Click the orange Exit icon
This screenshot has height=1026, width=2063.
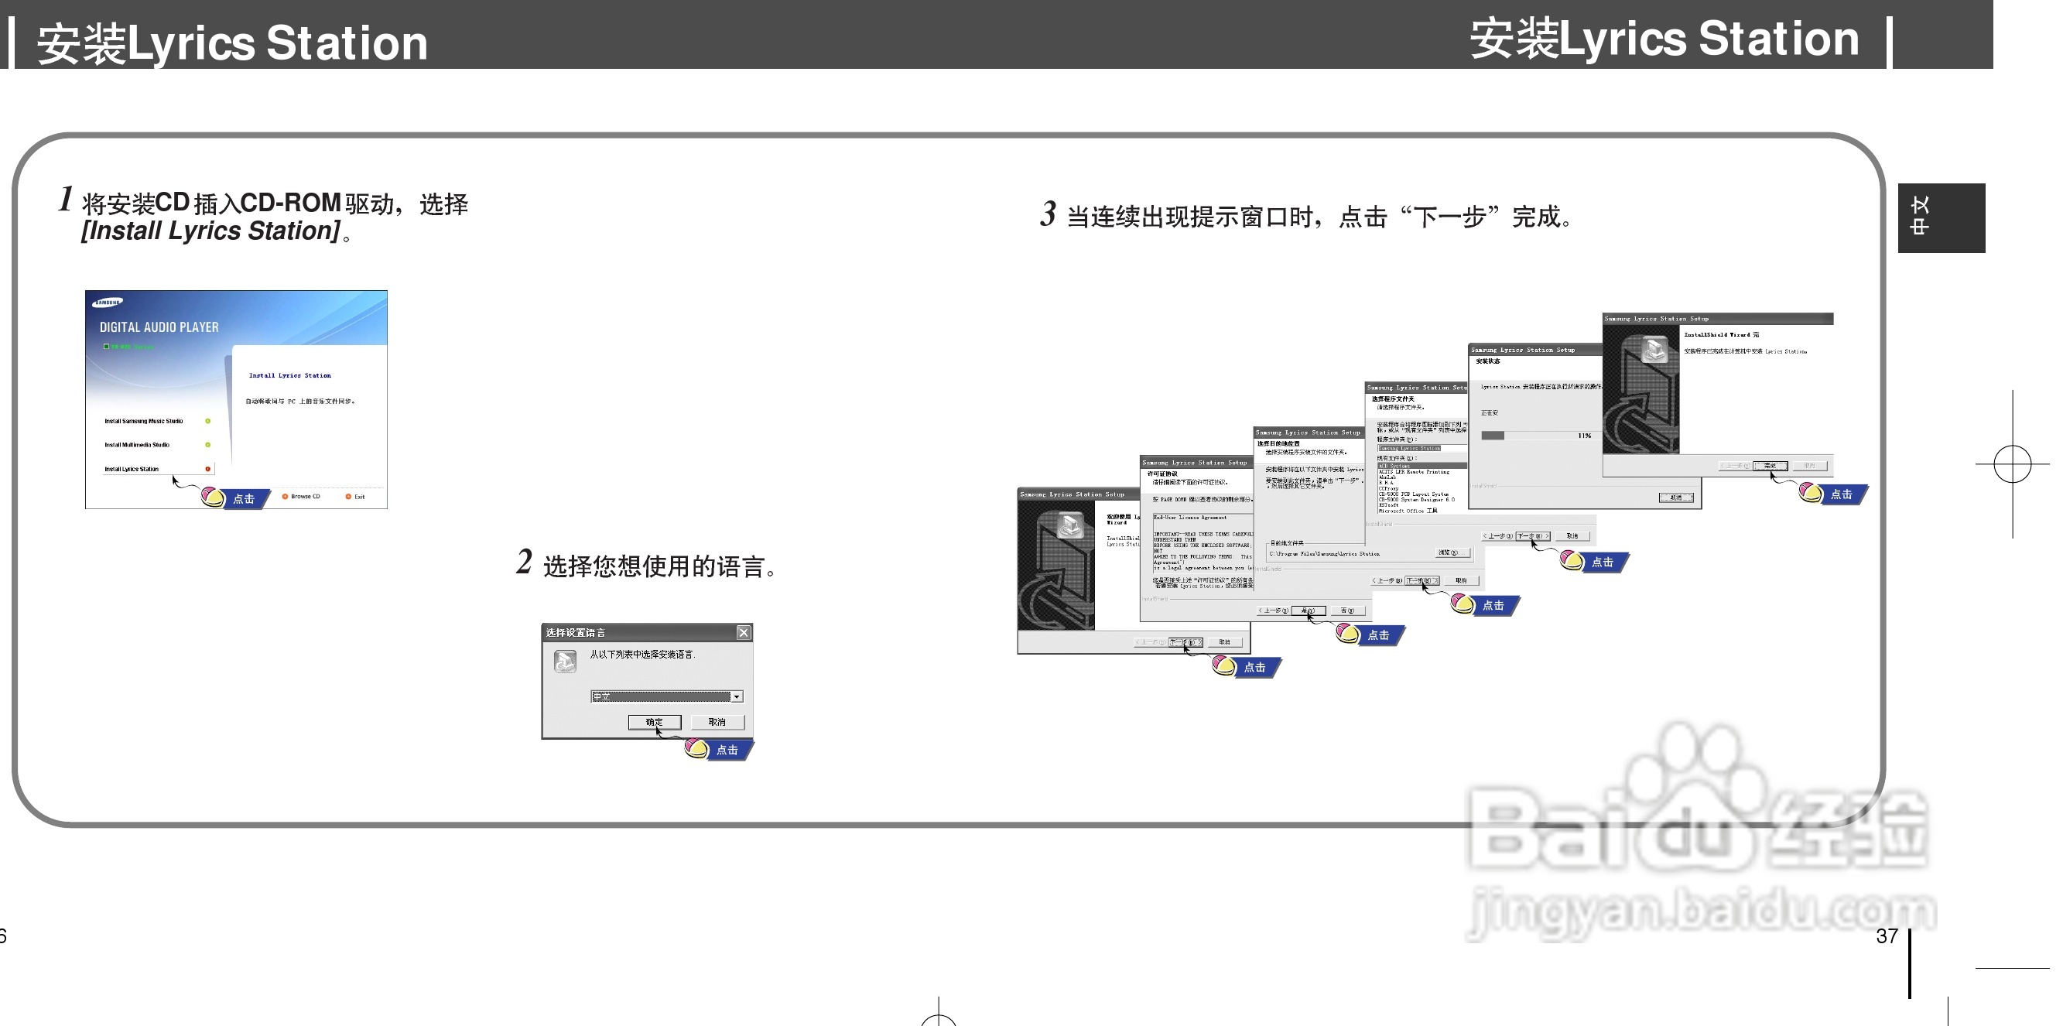[348, 497]
